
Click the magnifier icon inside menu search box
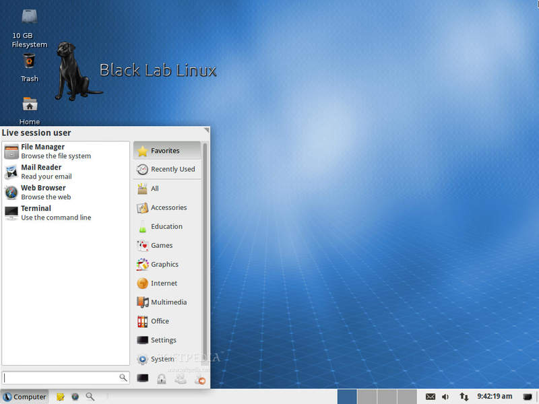[x=123, y=378]
